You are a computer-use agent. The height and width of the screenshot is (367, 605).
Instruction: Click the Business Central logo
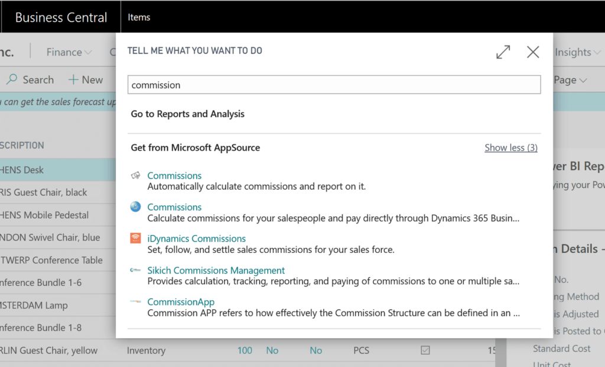[x=60, y=17]
